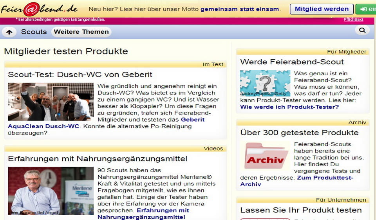
Task: Open the Zum Produkttest-Archiv link
Action: pos(297,181)
